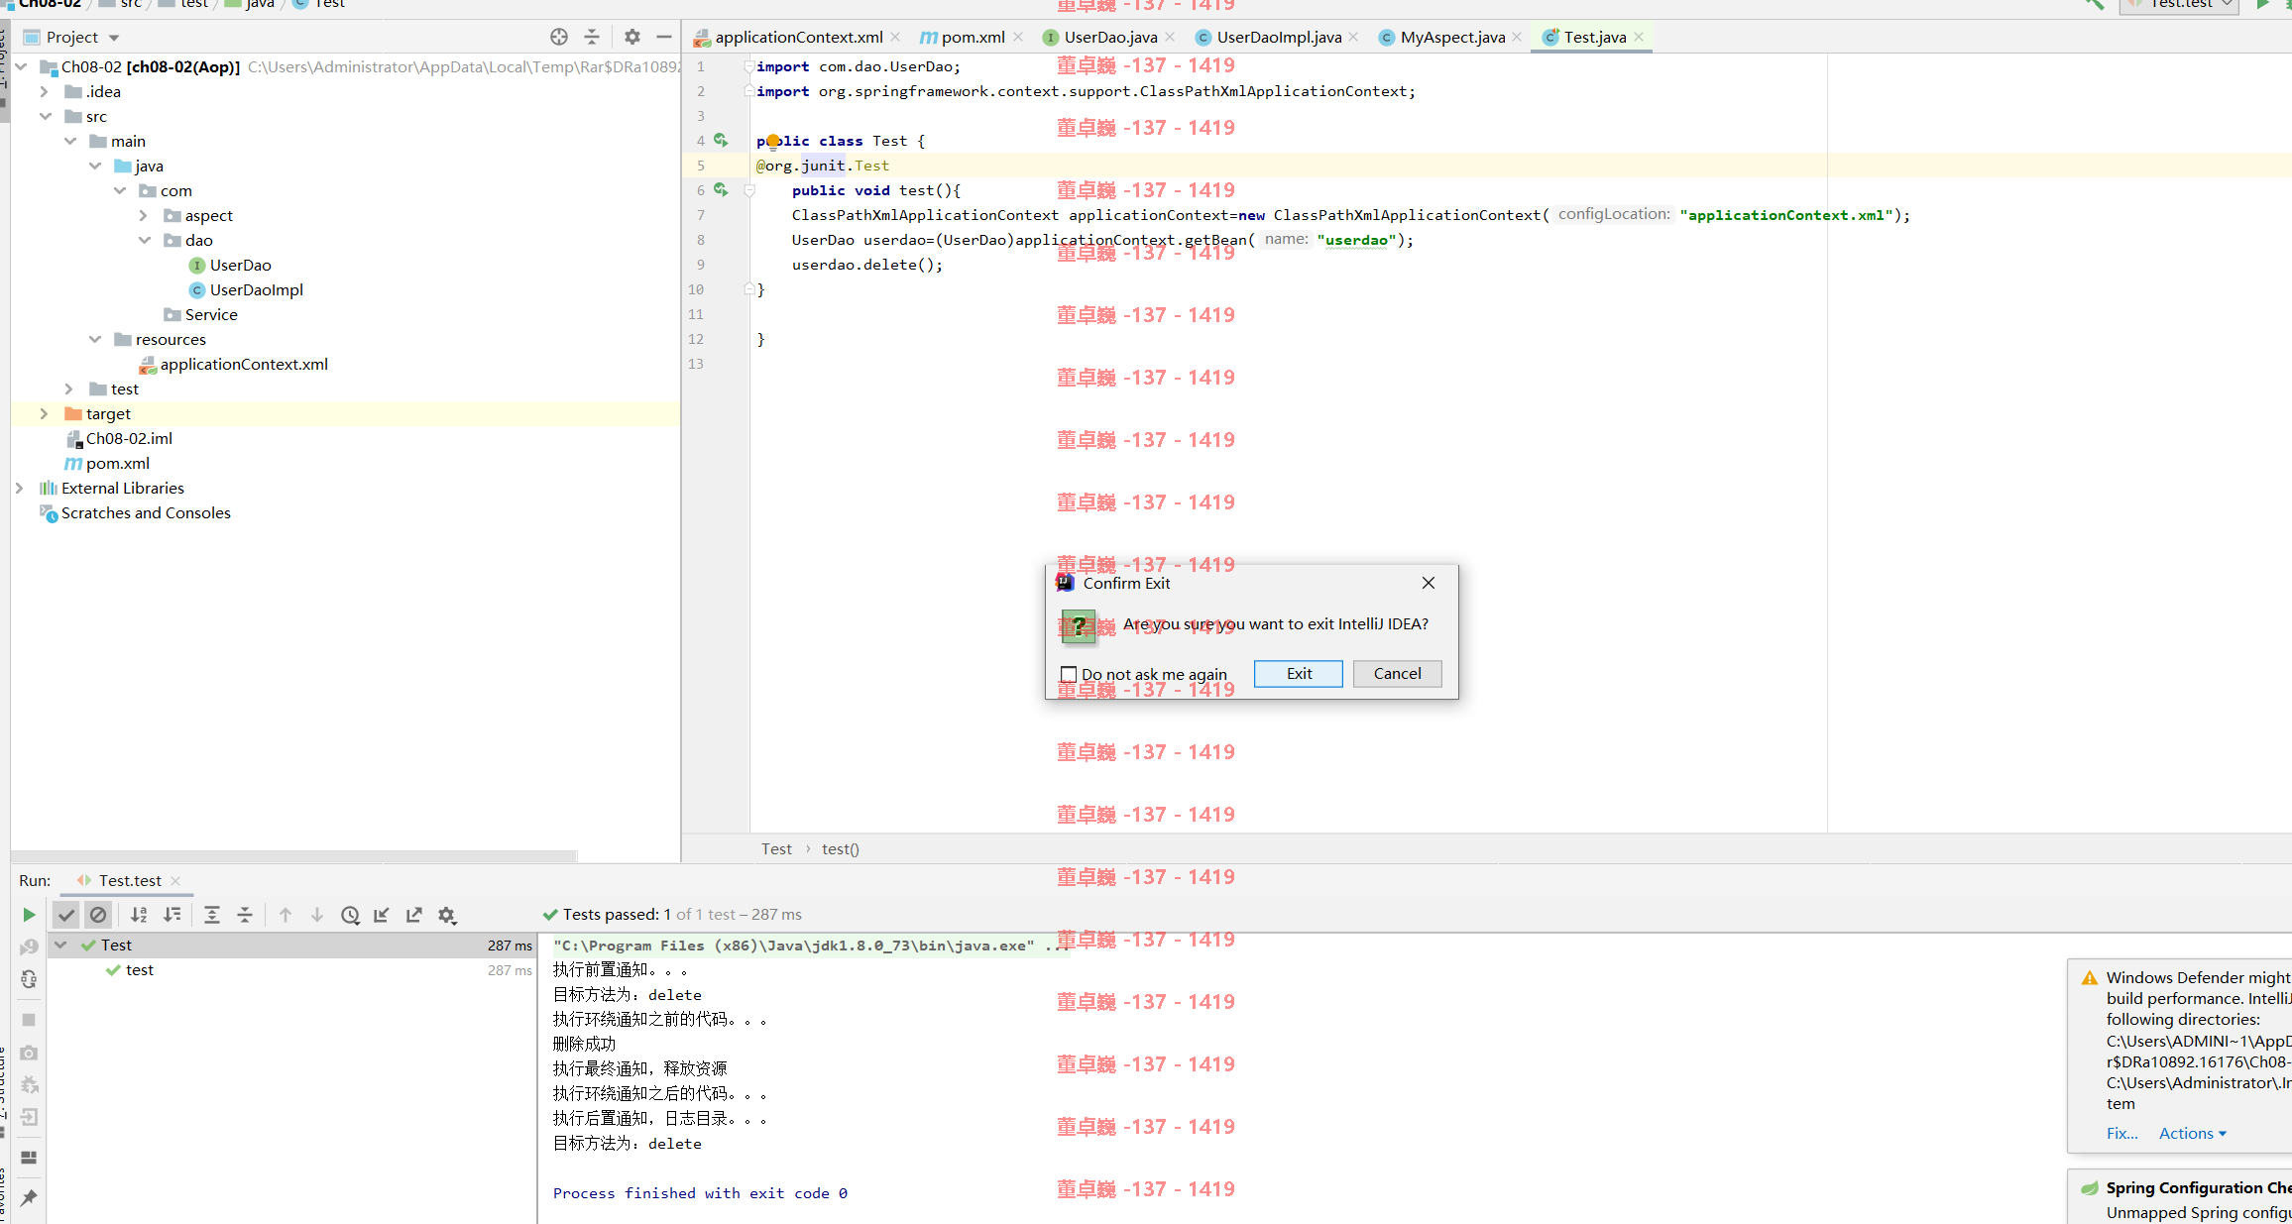Click the rerun failed tests icon
This screenshot has width=2292, height=1224.
coord(29,947)
